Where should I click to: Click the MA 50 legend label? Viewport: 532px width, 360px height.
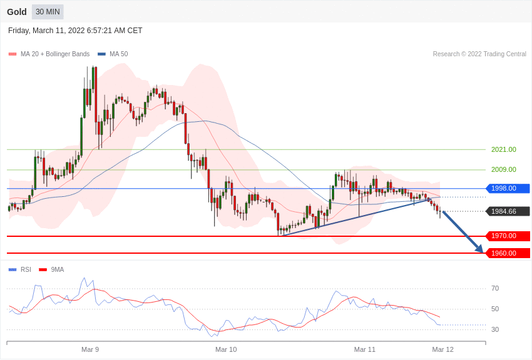click(x=119, y=54)
